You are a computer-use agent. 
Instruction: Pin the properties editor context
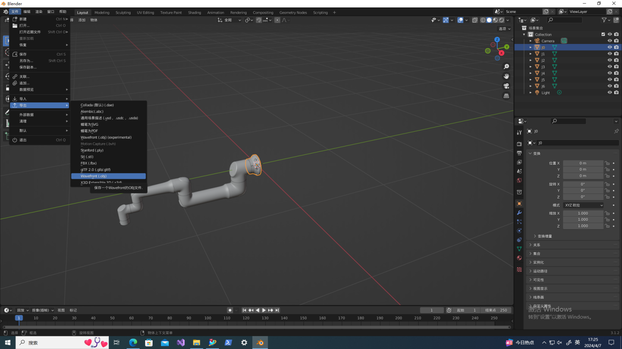pos(616,131)
